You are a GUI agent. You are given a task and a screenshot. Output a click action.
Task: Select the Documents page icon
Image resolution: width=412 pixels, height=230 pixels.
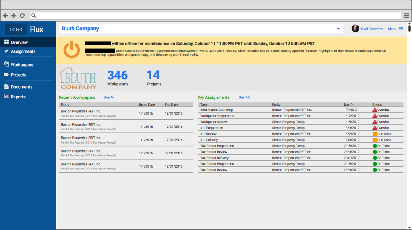pos(6,86)
